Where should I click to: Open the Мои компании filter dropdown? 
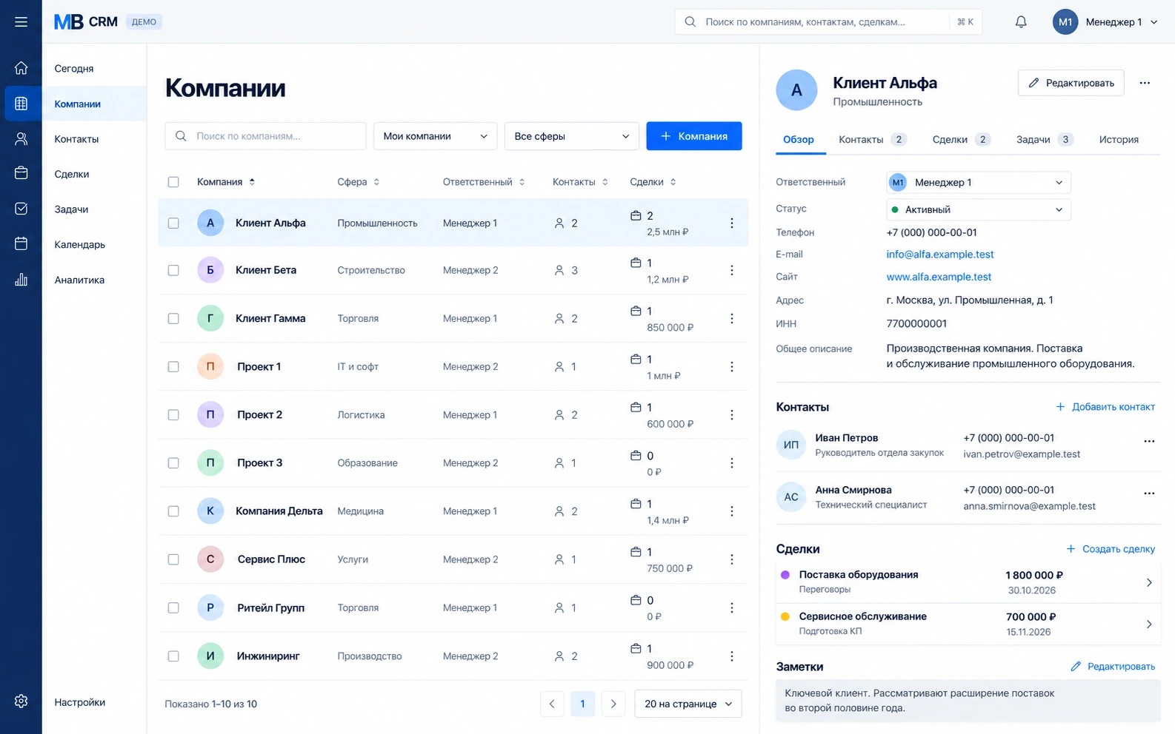point(435,136)
